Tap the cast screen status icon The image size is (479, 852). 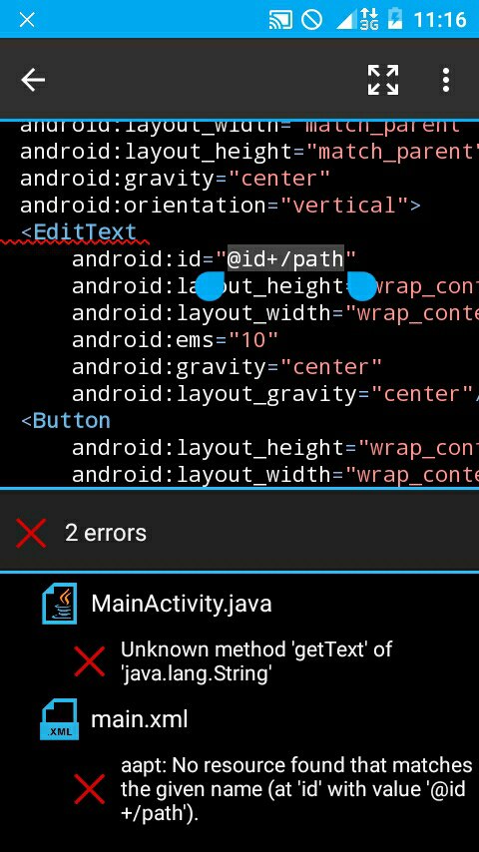click(280, 20)
